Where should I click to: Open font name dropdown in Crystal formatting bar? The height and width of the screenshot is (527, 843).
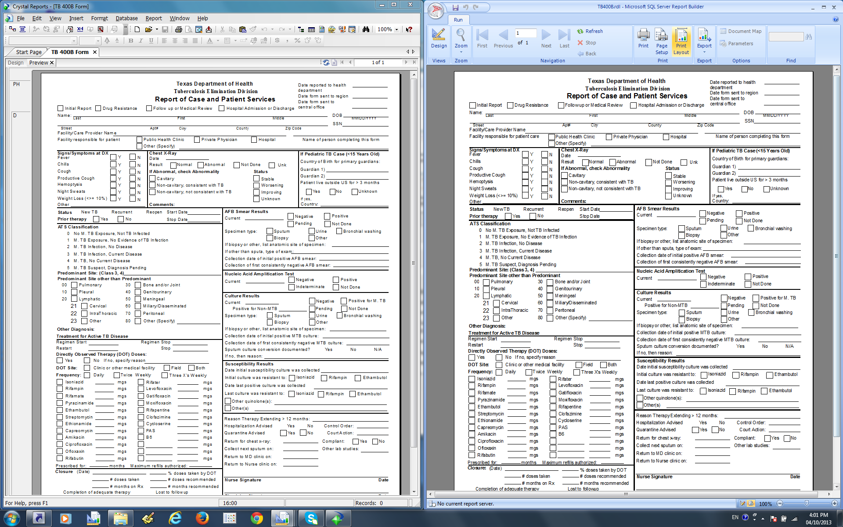74,40
